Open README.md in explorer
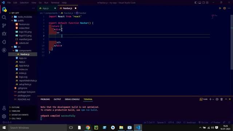Screen dimensions: 233x131 [x=22, y=99]
